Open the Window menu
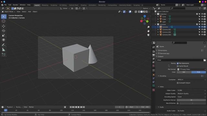This screenshot has height=116, width=207. pyautogui.click(x=23, y=5)
